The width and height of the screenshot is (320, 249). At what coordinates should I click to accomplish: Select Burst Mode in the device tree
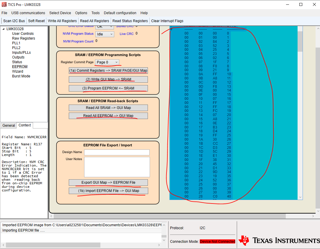pyautogui.click(x=21, y=76)
